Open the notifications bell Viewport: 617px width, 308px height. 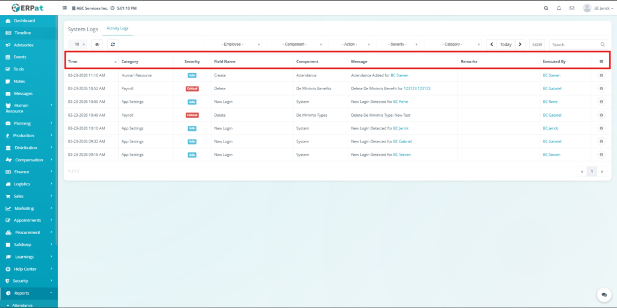tap(559, 8)
